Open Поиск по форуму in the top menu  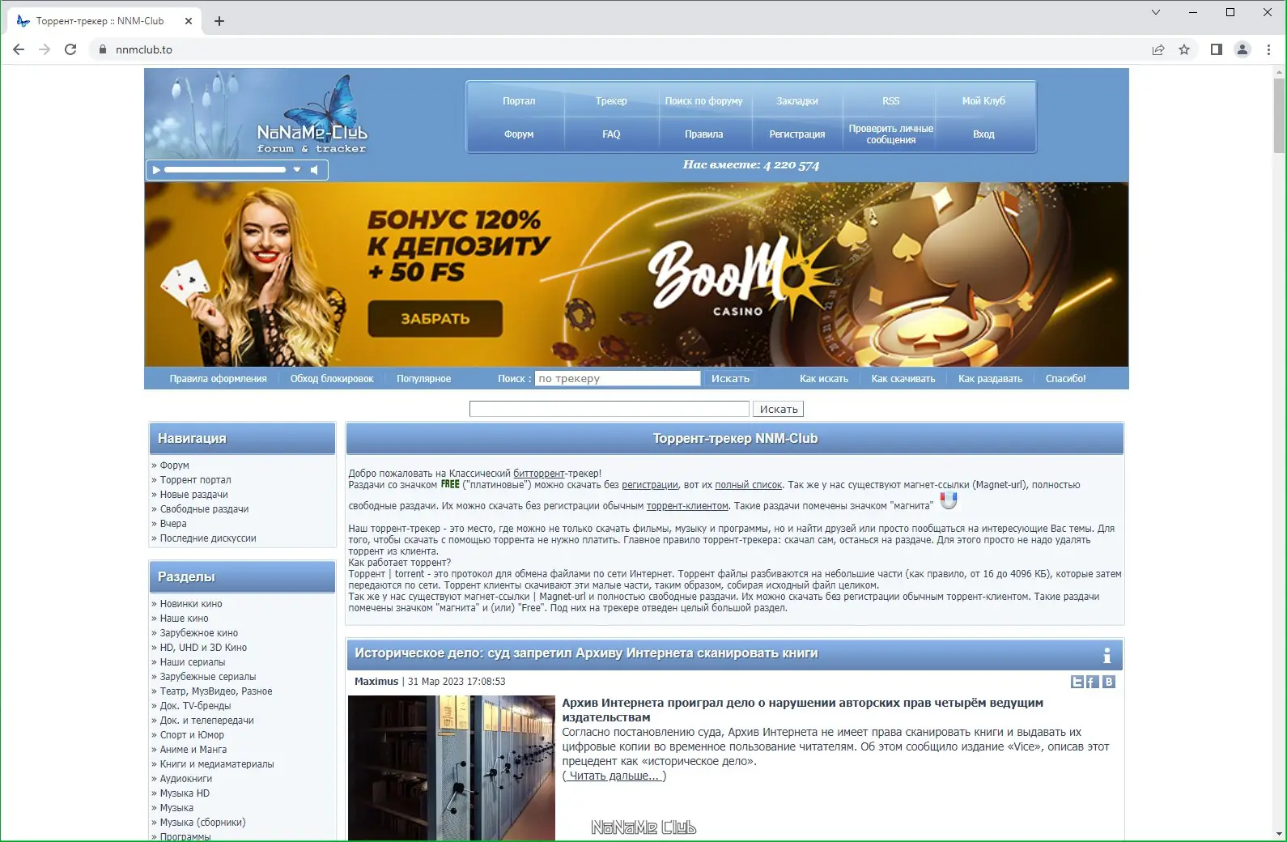[703, 101]
